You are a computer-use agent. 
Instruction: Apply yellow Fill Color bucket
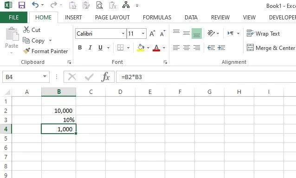141,48
